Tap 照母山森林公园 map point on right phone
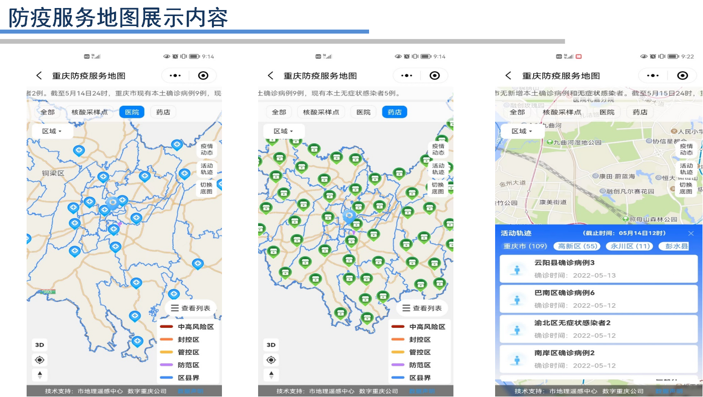This screenshot has width=703, height=397. coord(650,219)
